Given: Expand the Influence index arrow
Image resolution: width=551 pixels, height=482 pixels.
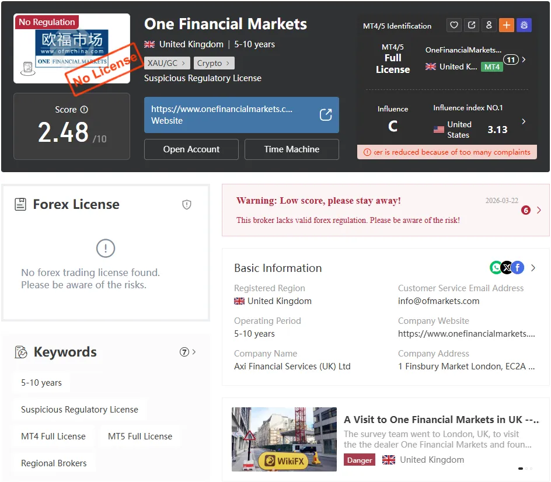Looking at the screenshot, I should [524, 121].
